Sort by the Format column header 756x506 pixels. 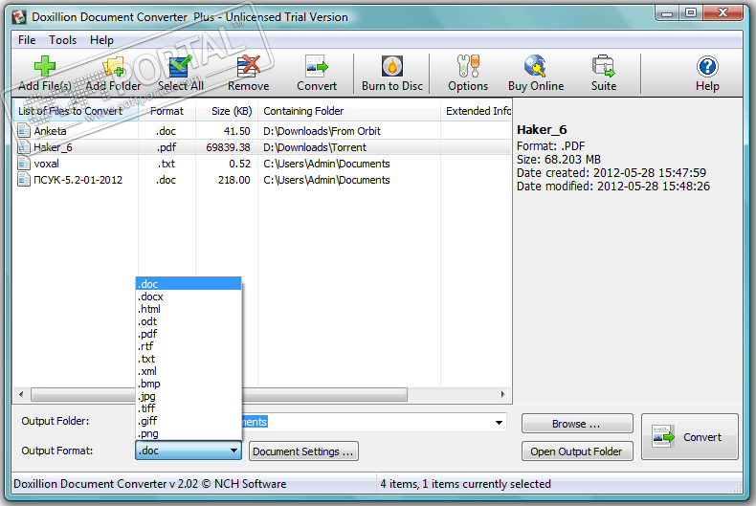click(x=167, y=111)
